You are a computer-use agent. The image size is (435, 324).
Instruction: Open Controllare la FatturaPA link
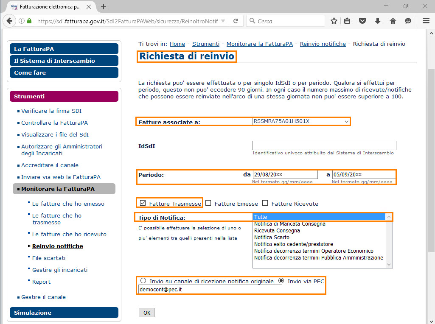coord(54,123)
